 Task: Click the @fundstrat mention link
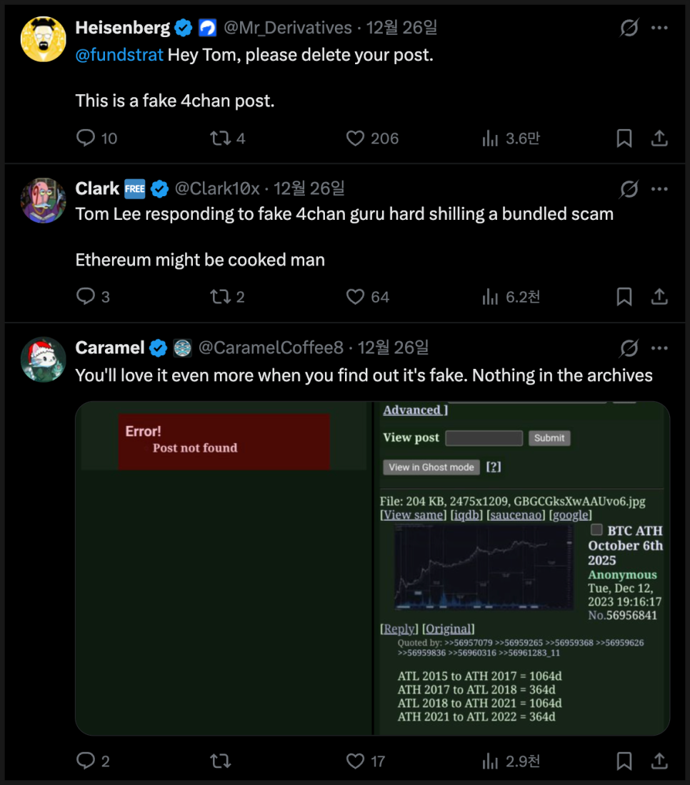pos(119,55)
